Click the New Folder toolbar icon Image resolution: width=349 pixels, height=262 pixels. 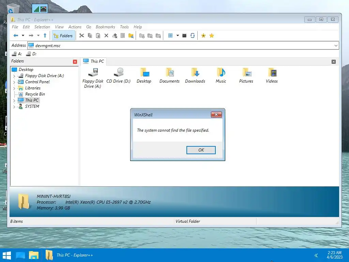click(142, 35)
